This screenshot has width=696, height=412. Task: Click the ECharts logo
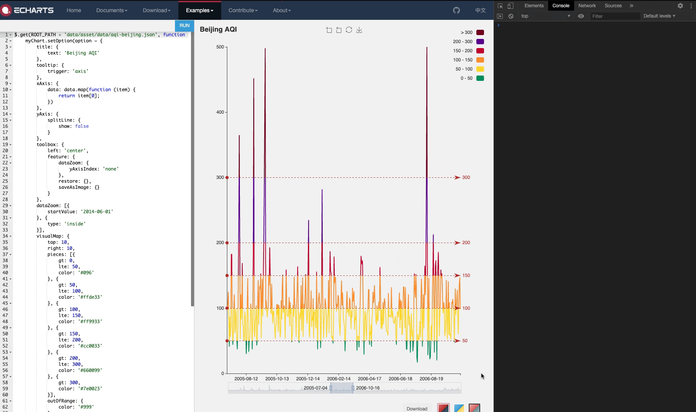(27, 10)
